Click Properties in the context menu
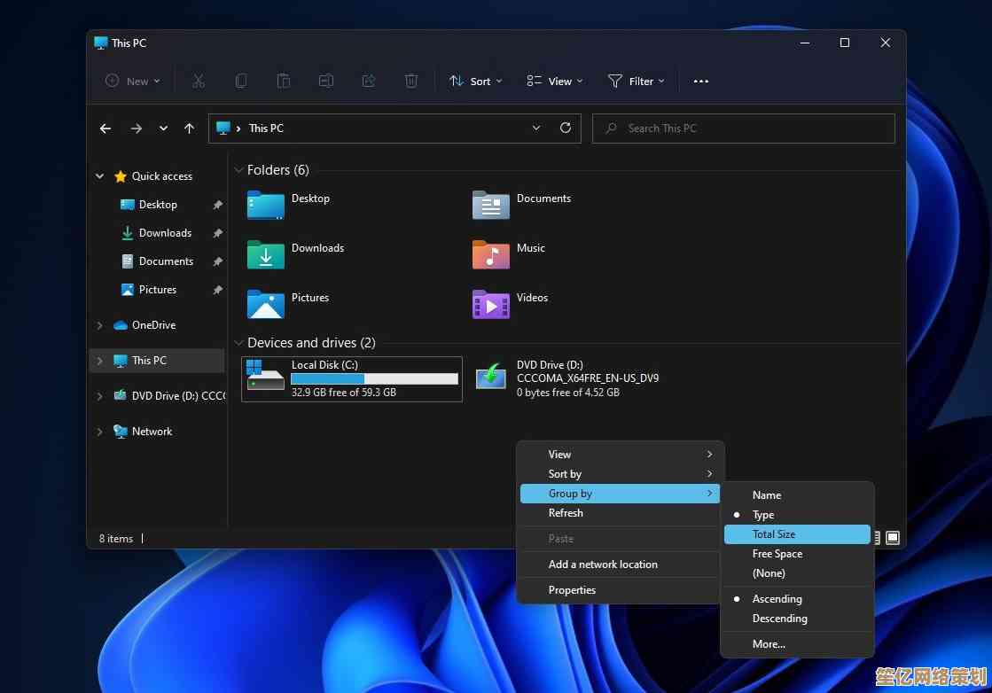The image size is (992, 693). click(x=572, y=590)
